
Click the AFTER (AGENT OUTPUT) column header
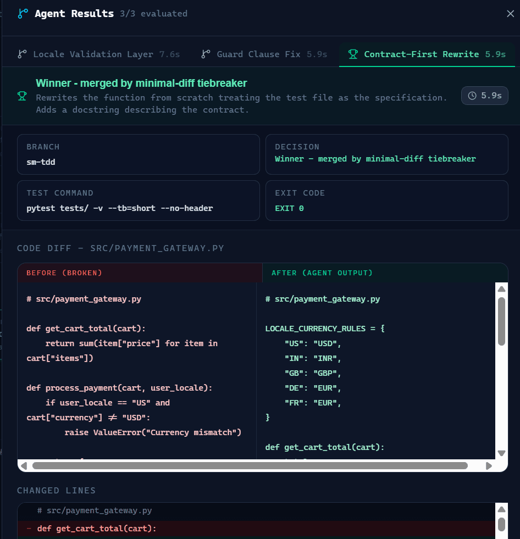tap(322, 273)
